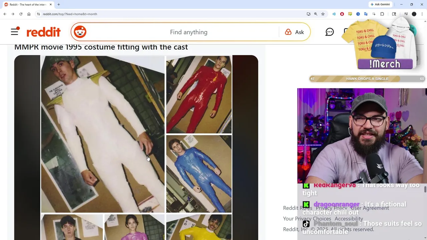Click the !Merch overlay banner
Screen dimensions: 427x240
point(385,64)
